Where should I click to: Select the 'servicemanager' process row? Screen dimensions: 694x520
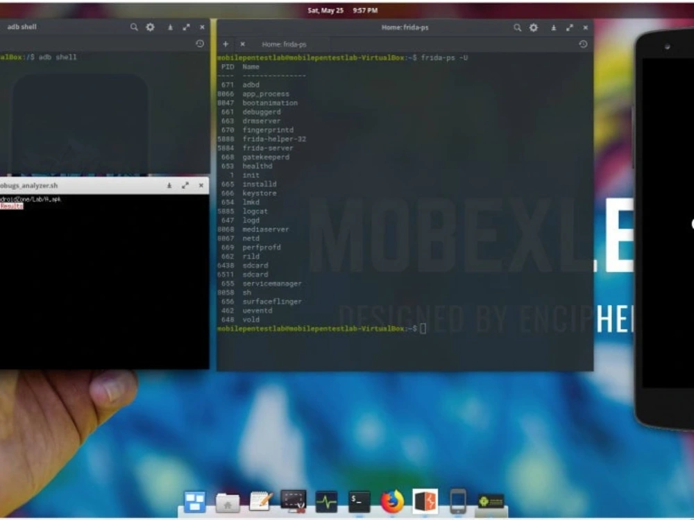(261, 284)
